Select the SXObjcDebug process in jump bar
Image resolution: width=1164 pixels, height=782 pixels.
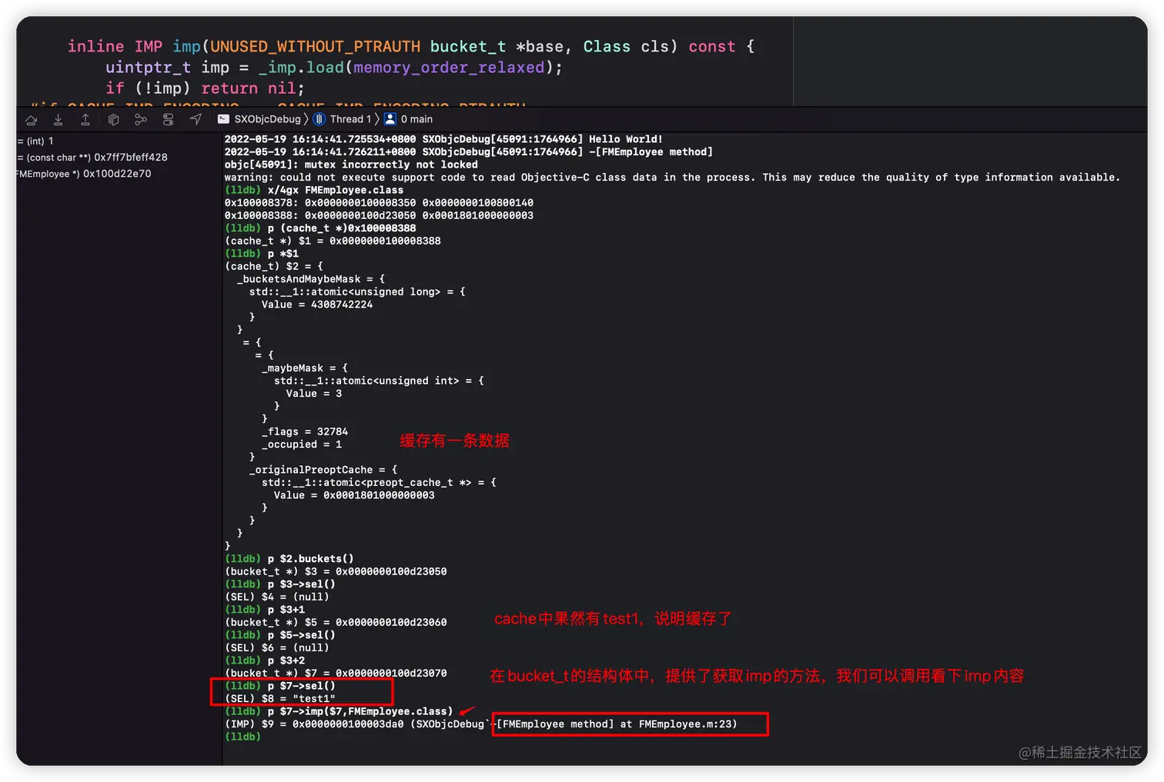tap(267, 119)
